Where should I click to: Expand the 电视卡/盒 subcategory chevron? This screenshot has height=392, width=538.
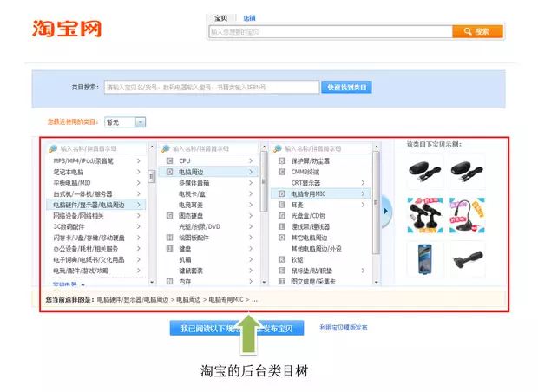(251, 193)
